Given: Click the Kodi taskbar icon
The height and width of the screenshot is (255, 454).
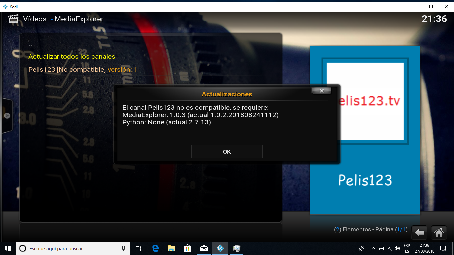Looking at the screenshot, I should click(x=220, y=248).
